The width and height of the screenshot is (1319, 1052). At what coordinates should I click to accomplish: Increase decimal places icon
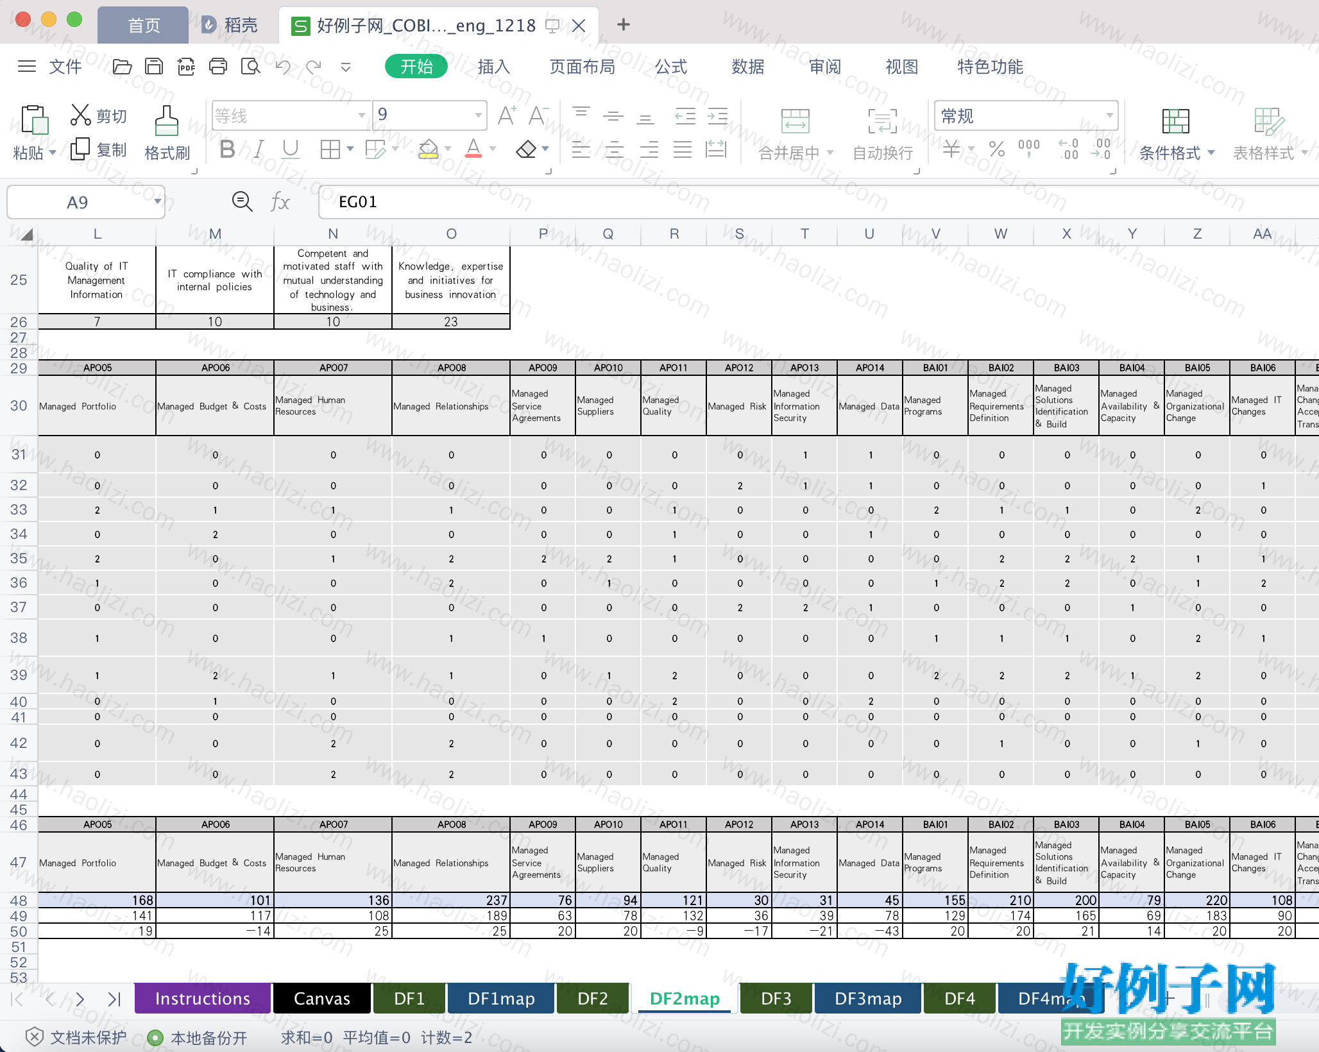click(1068, 149)
